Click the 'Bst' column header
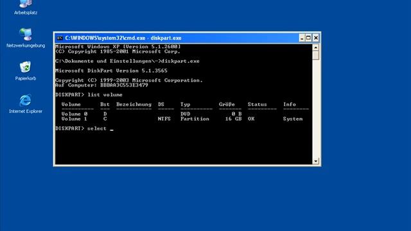Viewport: 411px width, 231px height. click(105, 104)
